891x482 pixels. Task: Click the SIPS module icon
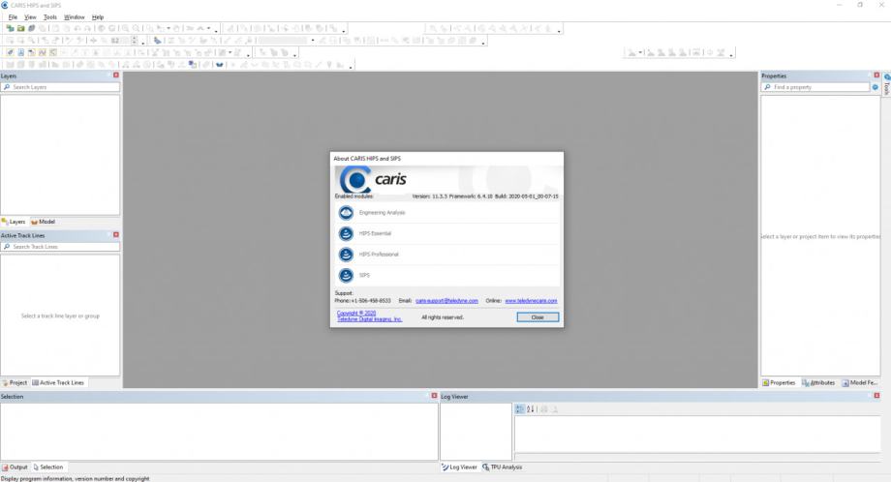click(x=346, y=275)
